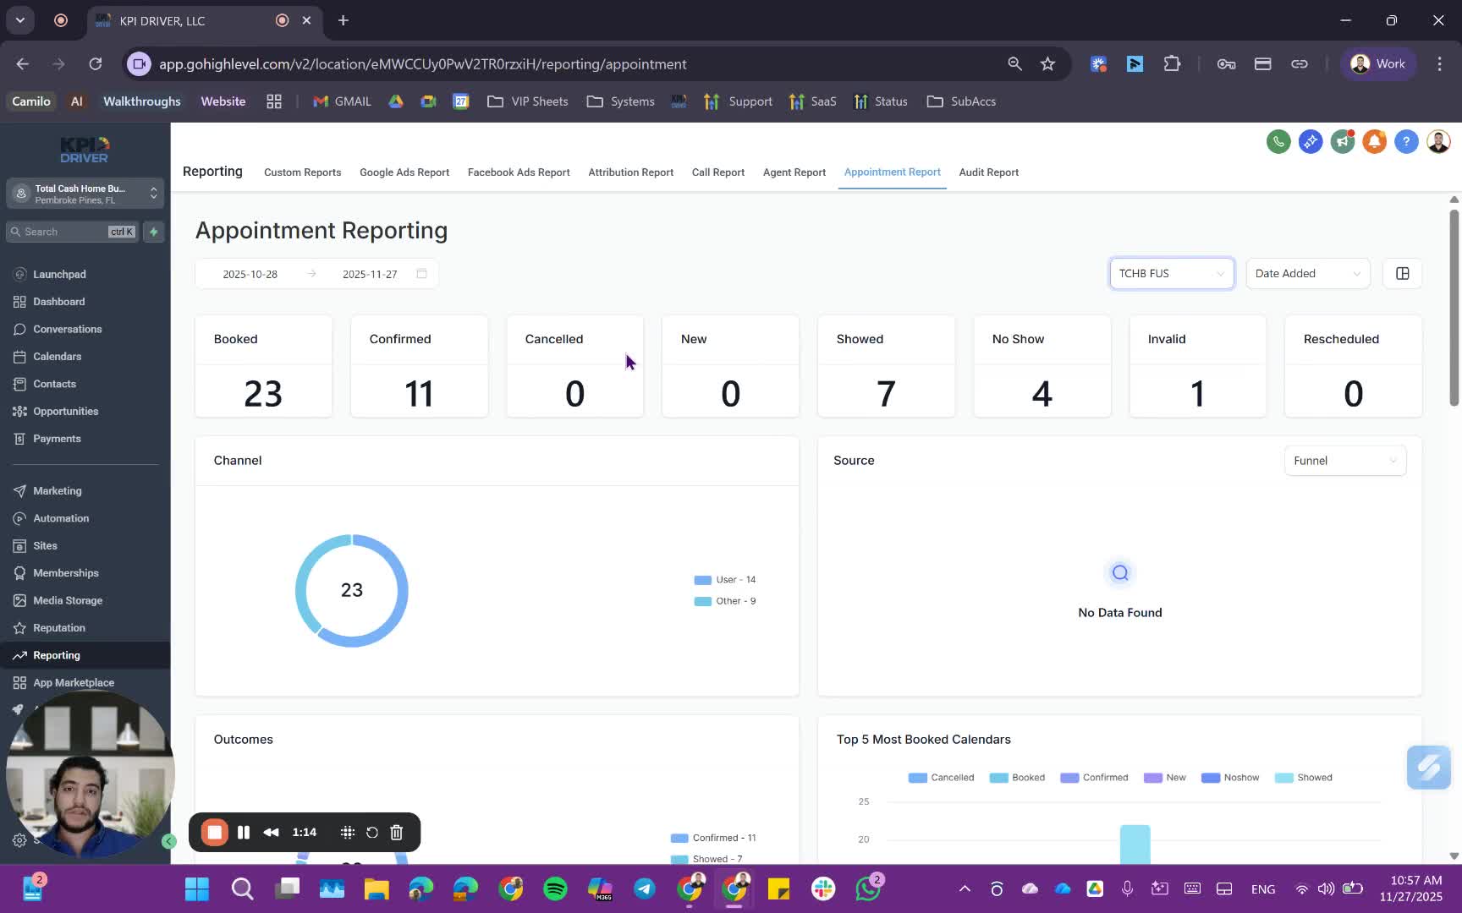Open the blue help question-mark icon

1406,141
